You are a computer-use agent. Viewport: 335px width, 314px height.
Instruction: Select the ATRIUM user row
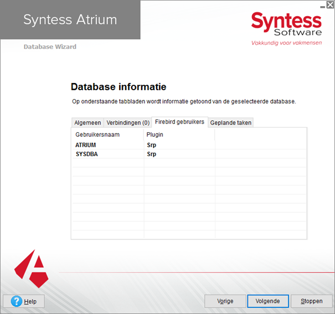[189, 145]
